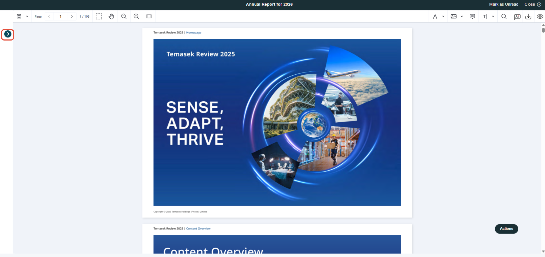545x257 pixels.
Task: Open the thumbnail grid view icon
Action: pyautogui.click(x=19, y=17)
